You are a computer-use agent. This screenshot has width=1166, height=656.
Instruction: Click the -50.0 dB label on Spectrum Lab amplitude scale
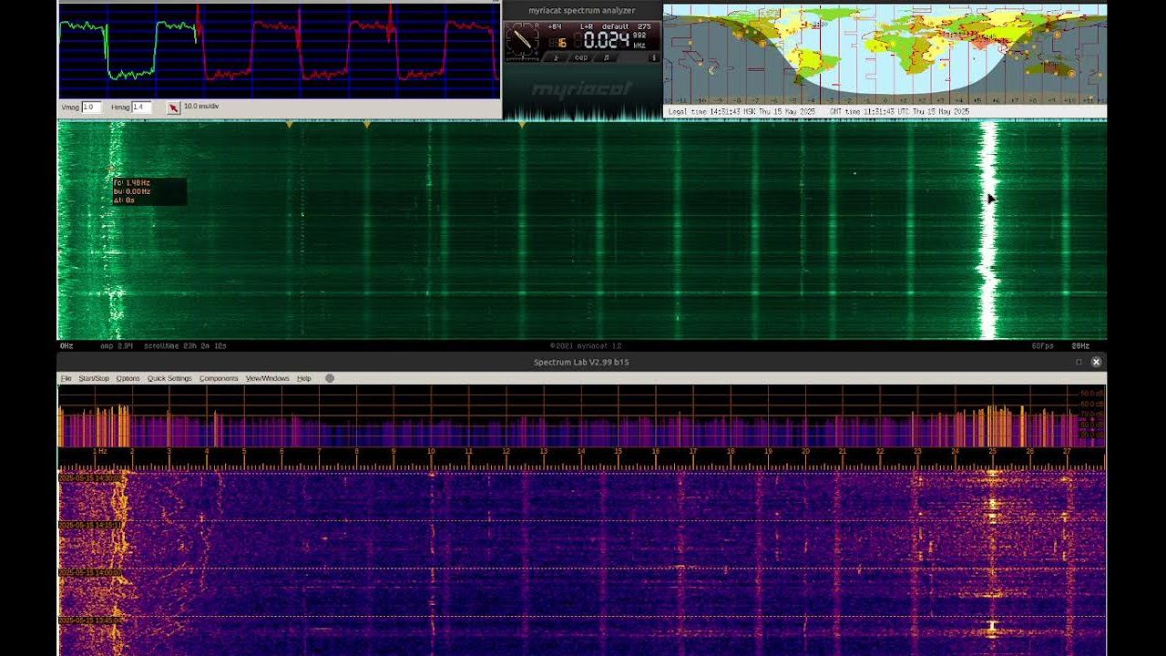pos(1092,392)
